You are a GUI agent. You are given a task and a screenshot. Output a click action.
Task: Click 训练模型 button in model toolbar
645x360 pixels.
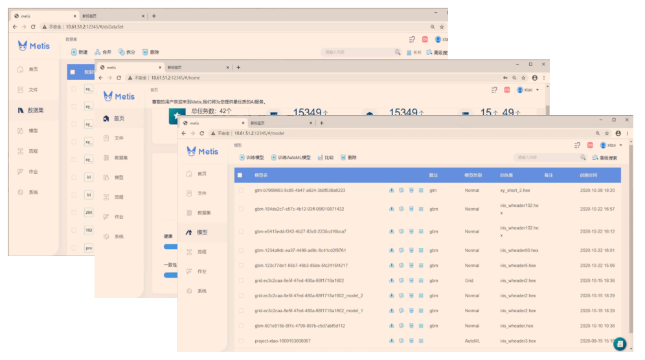252,158
